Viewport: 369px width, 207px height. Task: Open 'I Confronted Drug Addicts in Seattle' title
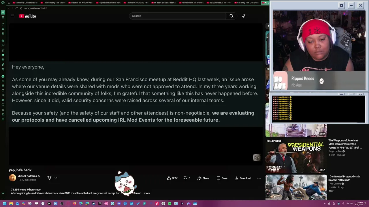(x=344, y=178)
